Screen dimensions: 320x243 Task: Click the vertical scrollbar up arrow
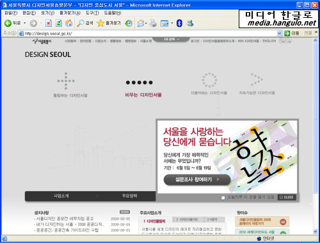coord(316,40)
